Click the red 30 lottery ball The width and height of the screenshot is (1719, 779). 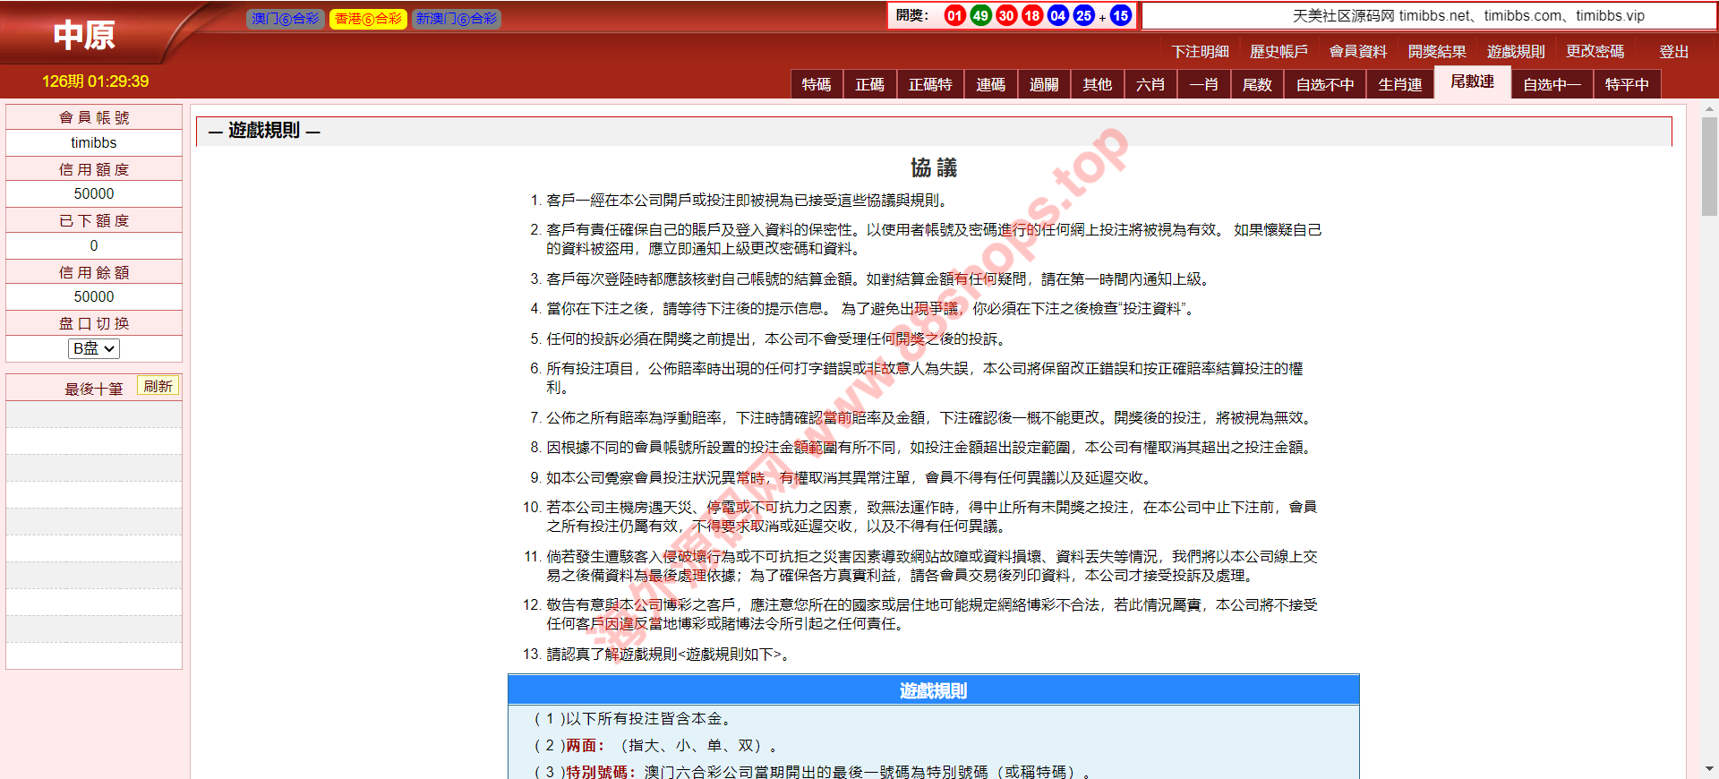tap(1006, 15)
